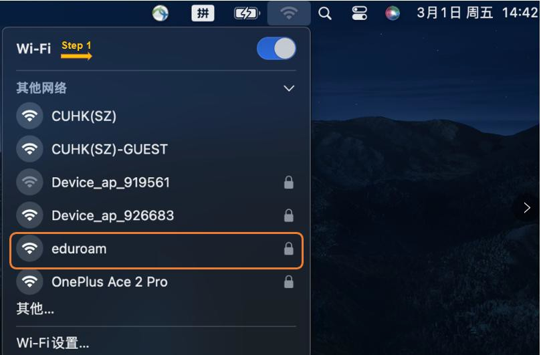
Task: Open Wi-Fi设置... settings
Action: pos(53,343)
